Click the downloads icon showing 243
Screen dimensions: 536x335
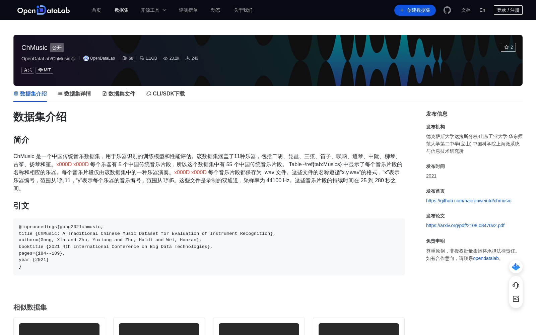click(188, 58)
